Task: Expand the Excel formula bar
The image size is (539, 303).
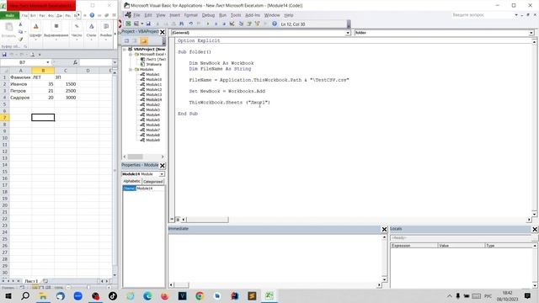Action: pos(115,62)
